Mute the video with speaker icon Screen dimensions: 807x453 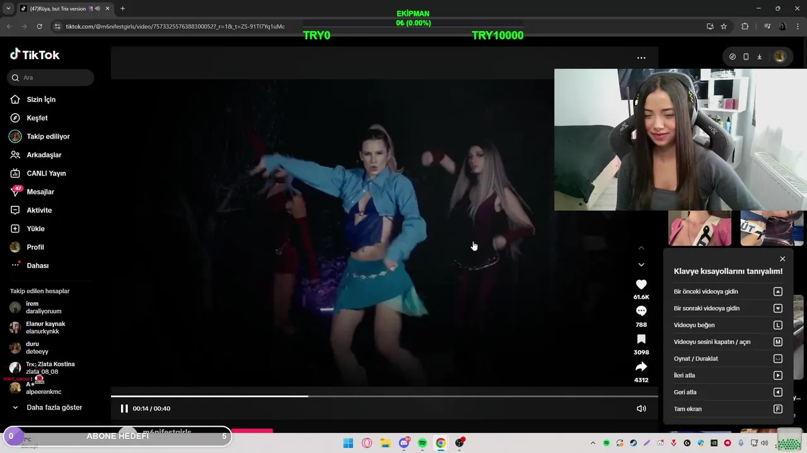(x=641, y=408)
